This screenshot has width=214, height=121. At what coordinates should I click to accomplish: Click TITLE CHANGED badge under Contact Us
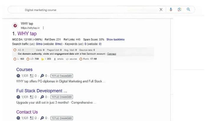coord(62,118)
